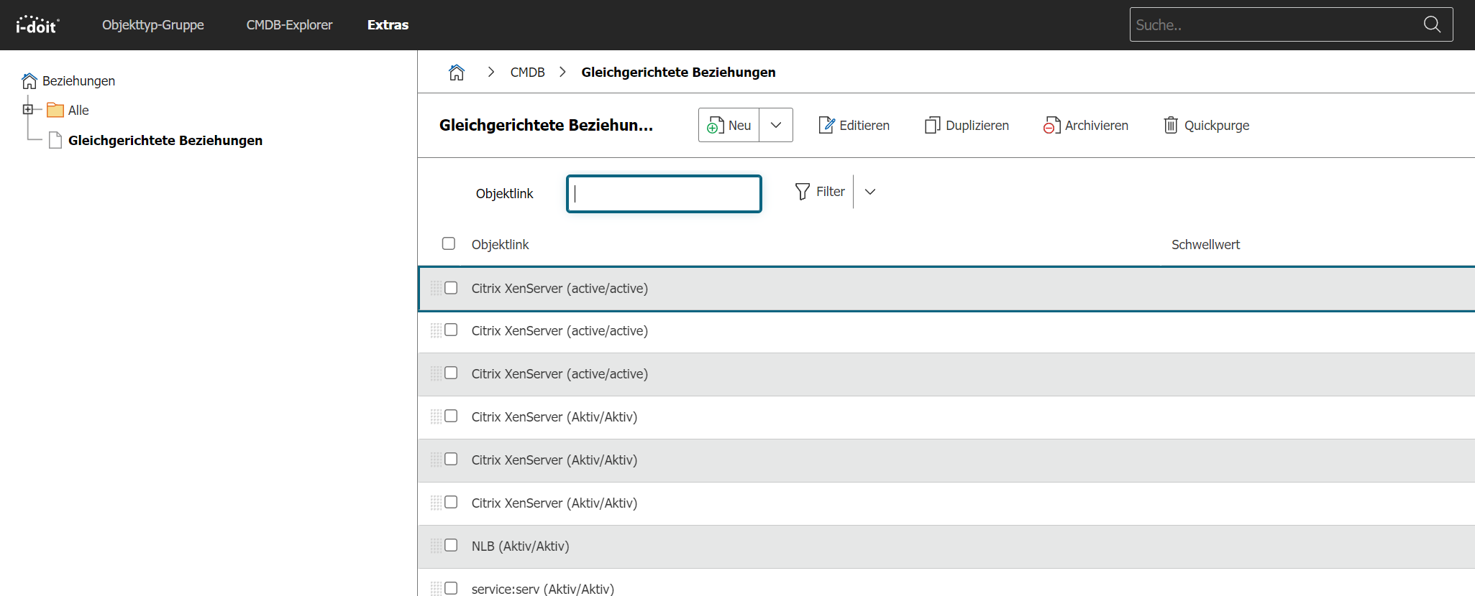This screenshot has height=596, width=1475.
Task: Click the Beziehungen home tree icon
Action: (x=29, y=81)
